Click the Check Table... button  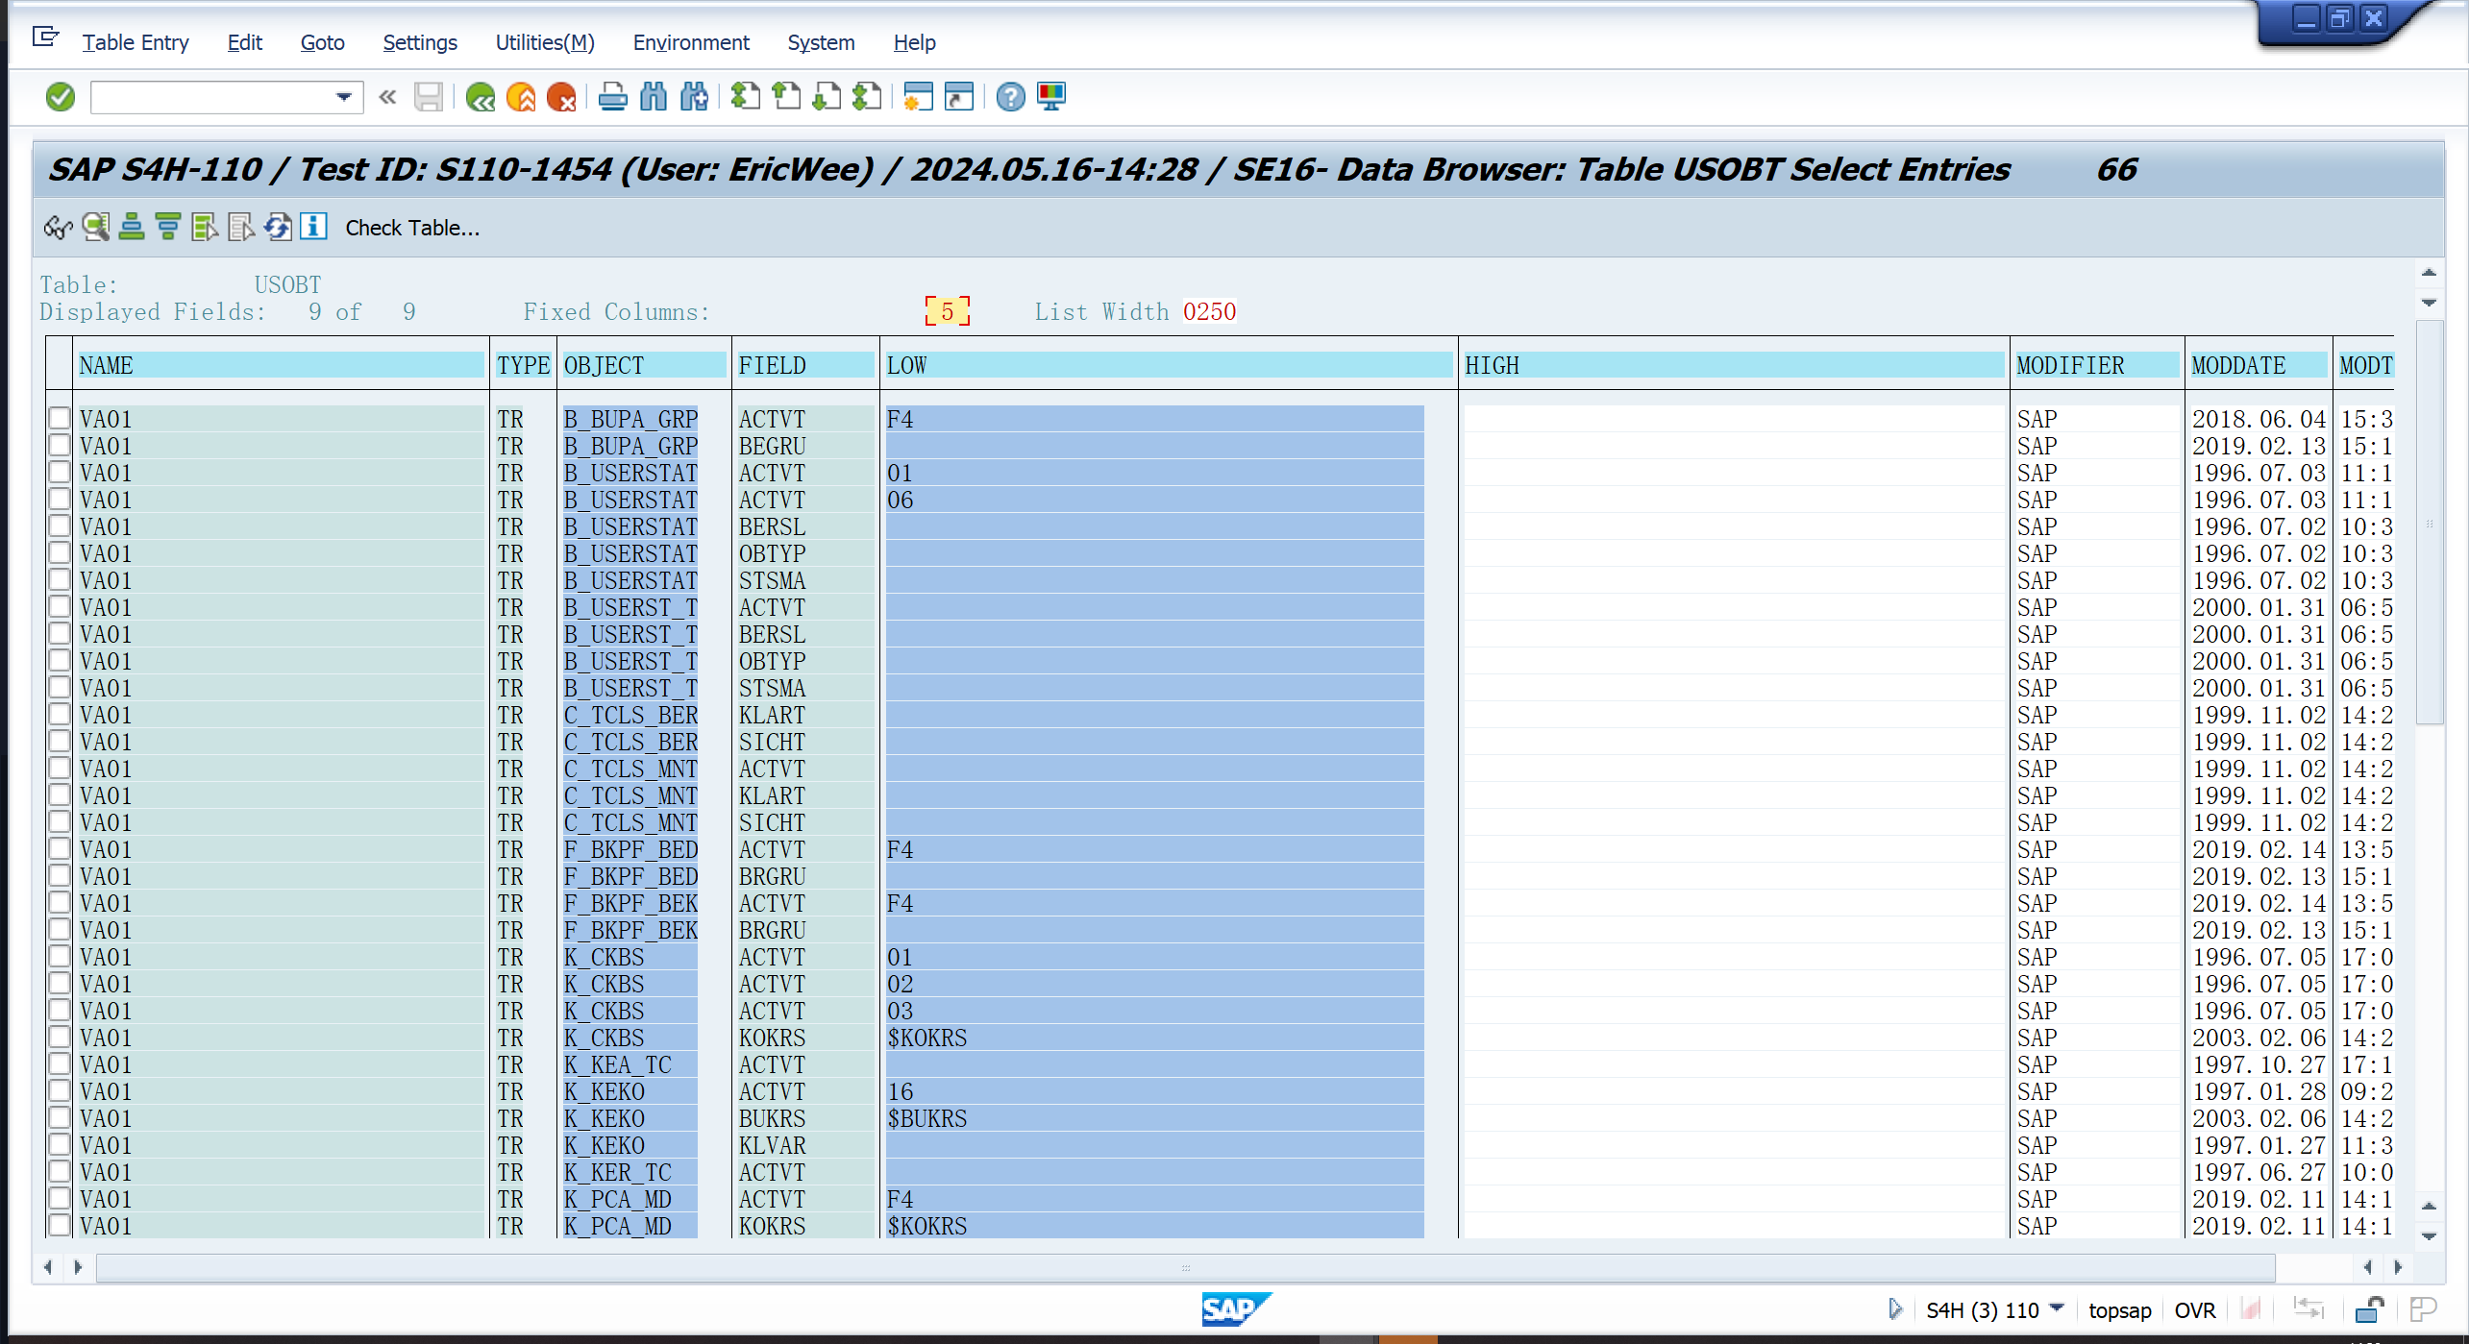click(x=412, y=228)
